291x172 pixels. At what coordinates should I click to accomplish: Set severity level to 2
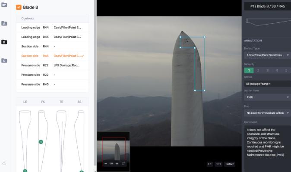258,70
